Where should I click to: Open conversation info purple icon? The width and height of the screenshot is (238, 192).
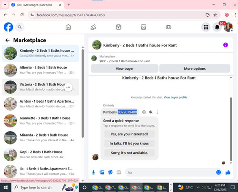click(226, 45)
